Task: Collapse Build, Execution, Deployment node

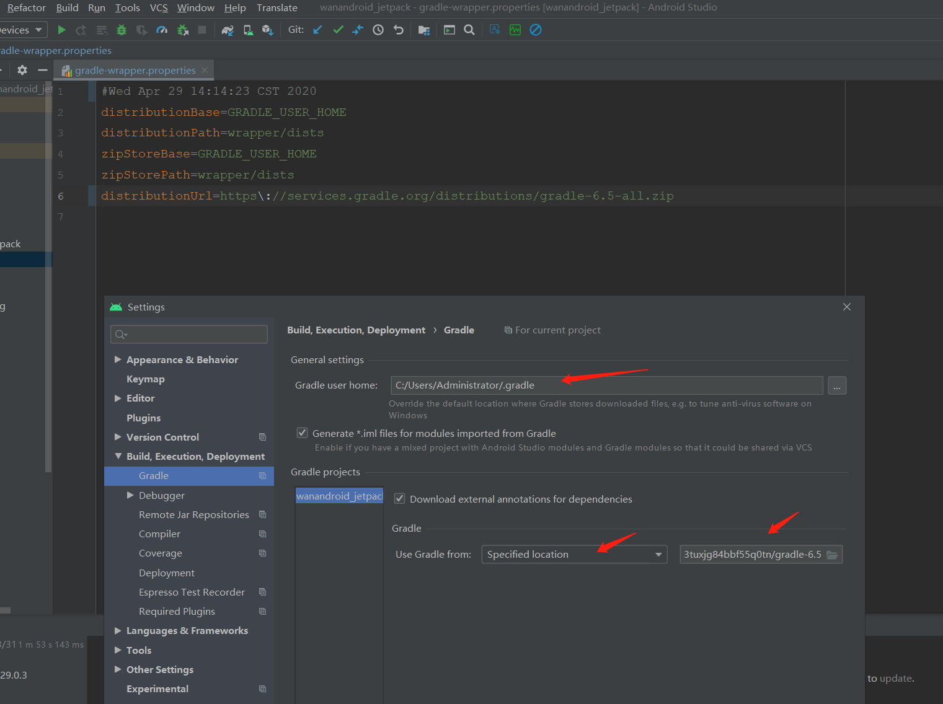Action: coord(118,456)
